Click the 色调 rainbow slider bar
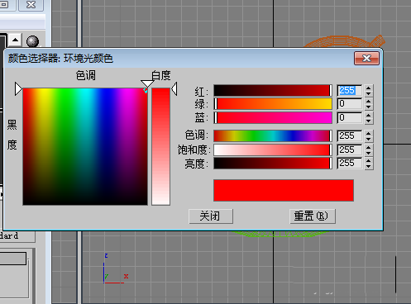The height and width of the screenshot is (304, 411). pos(273,135)
